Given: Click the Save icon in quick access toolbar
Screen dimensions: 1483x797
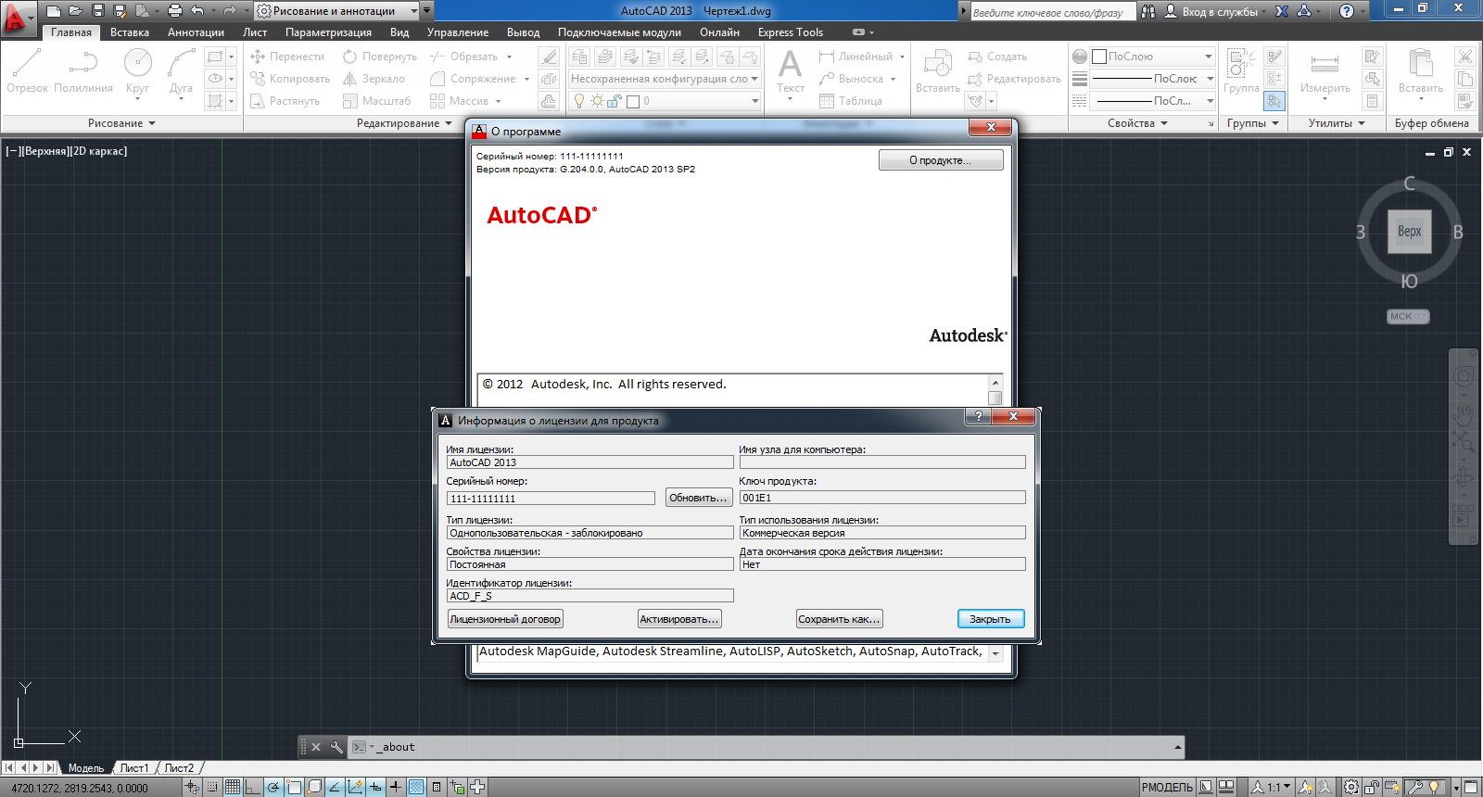Looking at the screenshot, I should (98, 11).
